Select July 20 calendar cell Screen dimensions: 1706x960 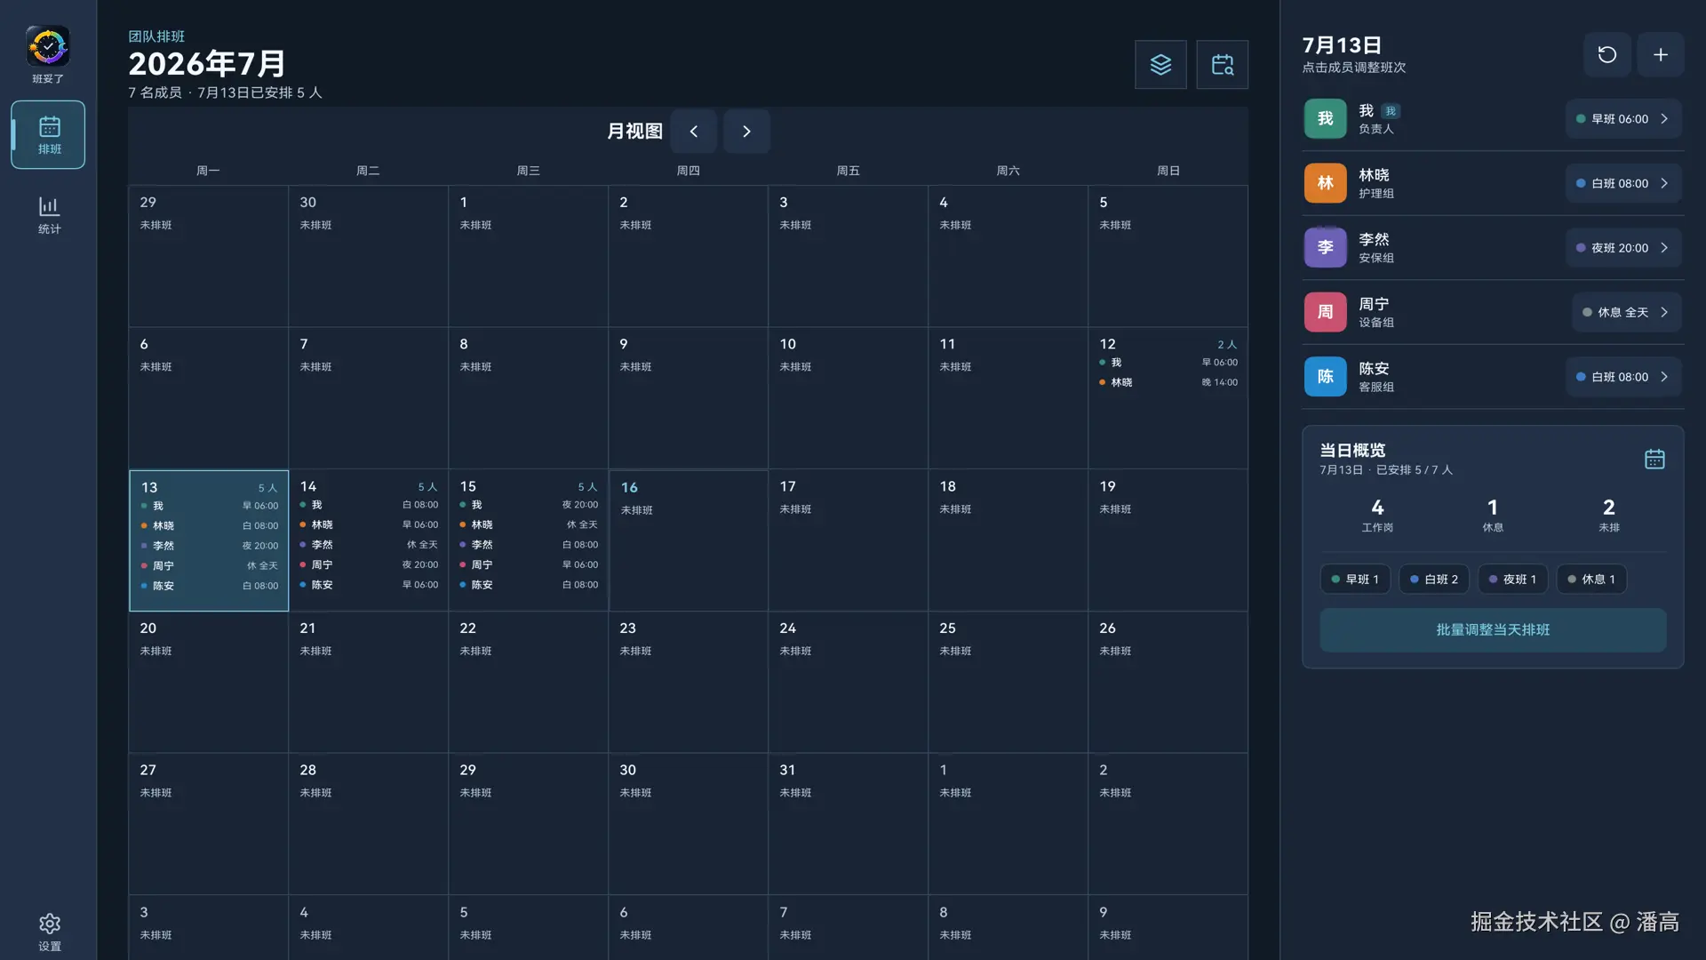point(209,682)
